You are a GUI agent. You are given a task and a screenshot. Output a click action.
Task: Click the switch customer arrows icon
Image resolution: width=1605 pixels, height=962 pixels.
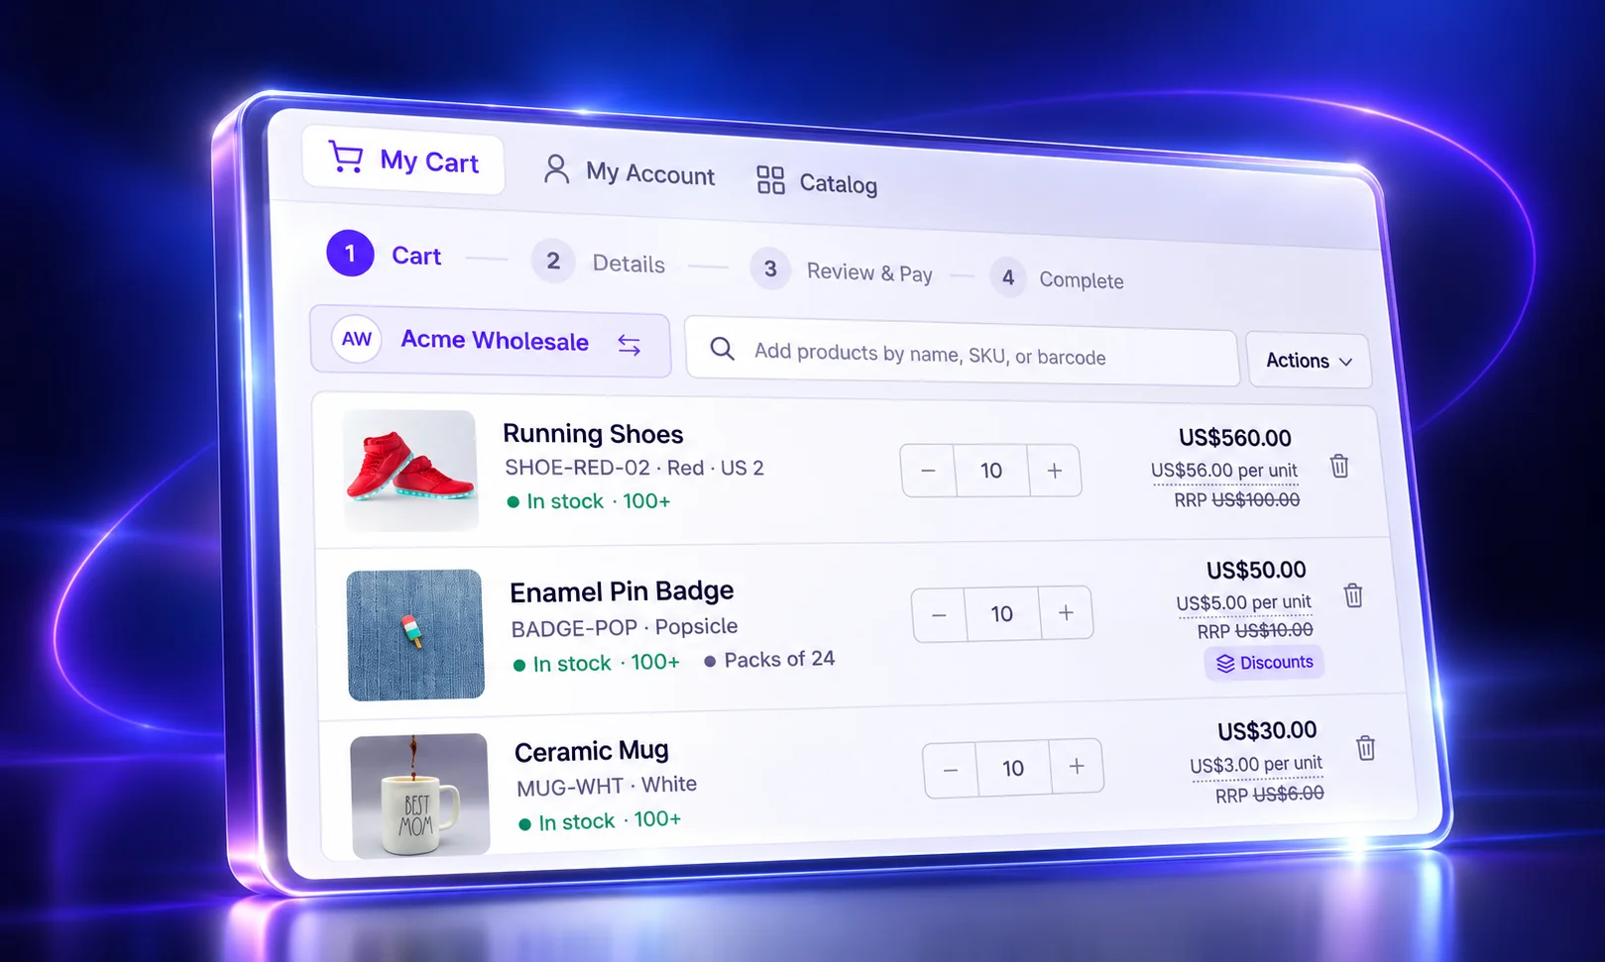(x=630, y=345)
